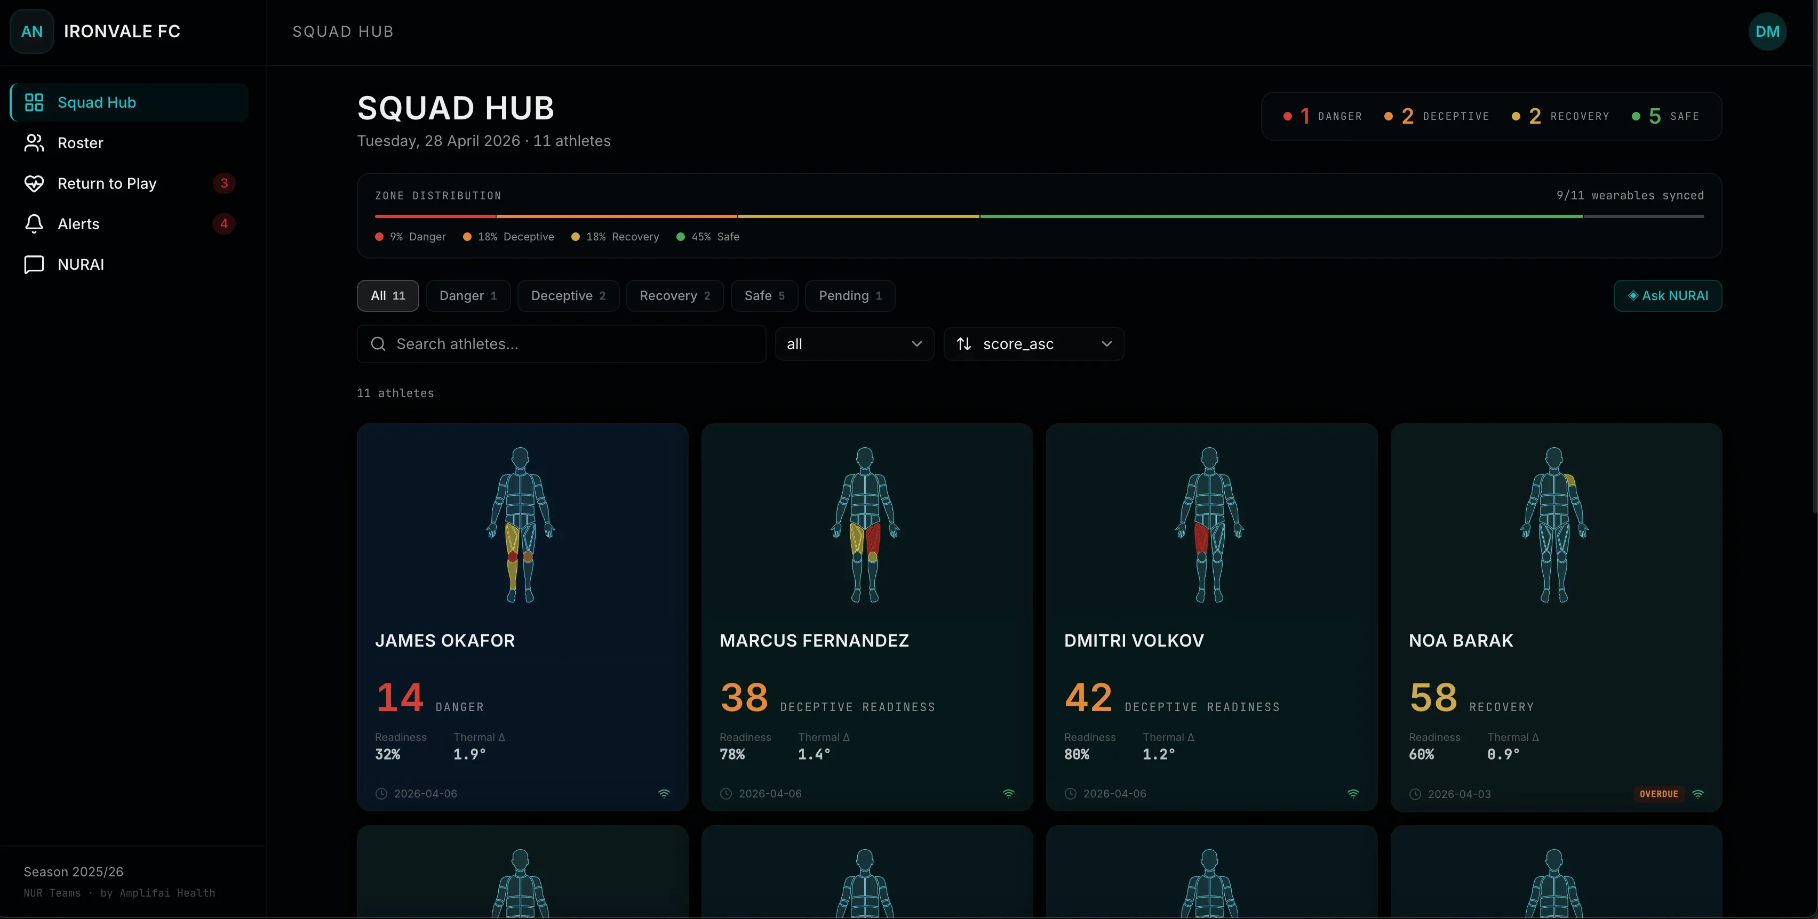
Task: Click the red 3 badge on Return to Play
Action: coord(224,183)
